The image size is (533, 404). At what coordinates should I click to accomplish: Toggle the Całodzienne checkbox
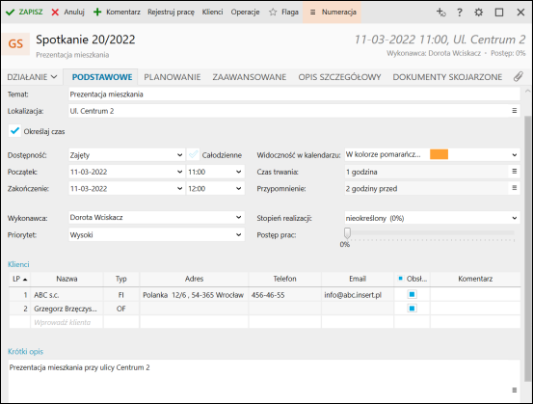coord(193,154)
